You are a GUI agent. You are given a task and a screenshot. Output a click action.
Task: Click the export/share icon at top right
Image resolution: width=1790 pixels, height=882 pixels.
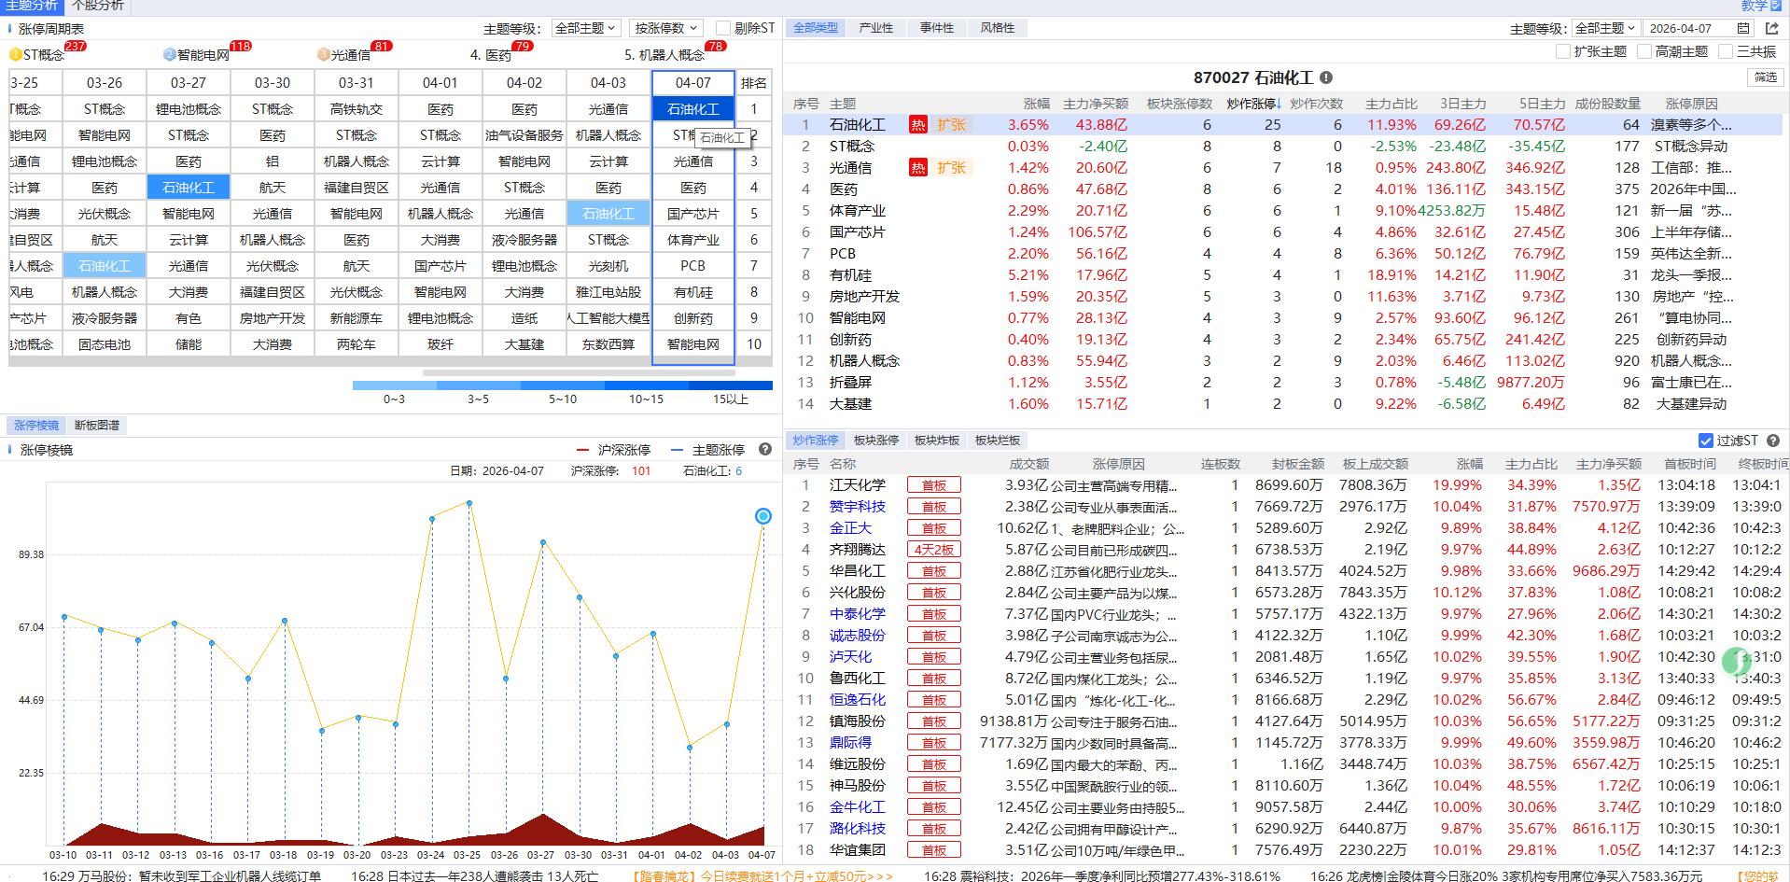click(x=1771, y=28)
